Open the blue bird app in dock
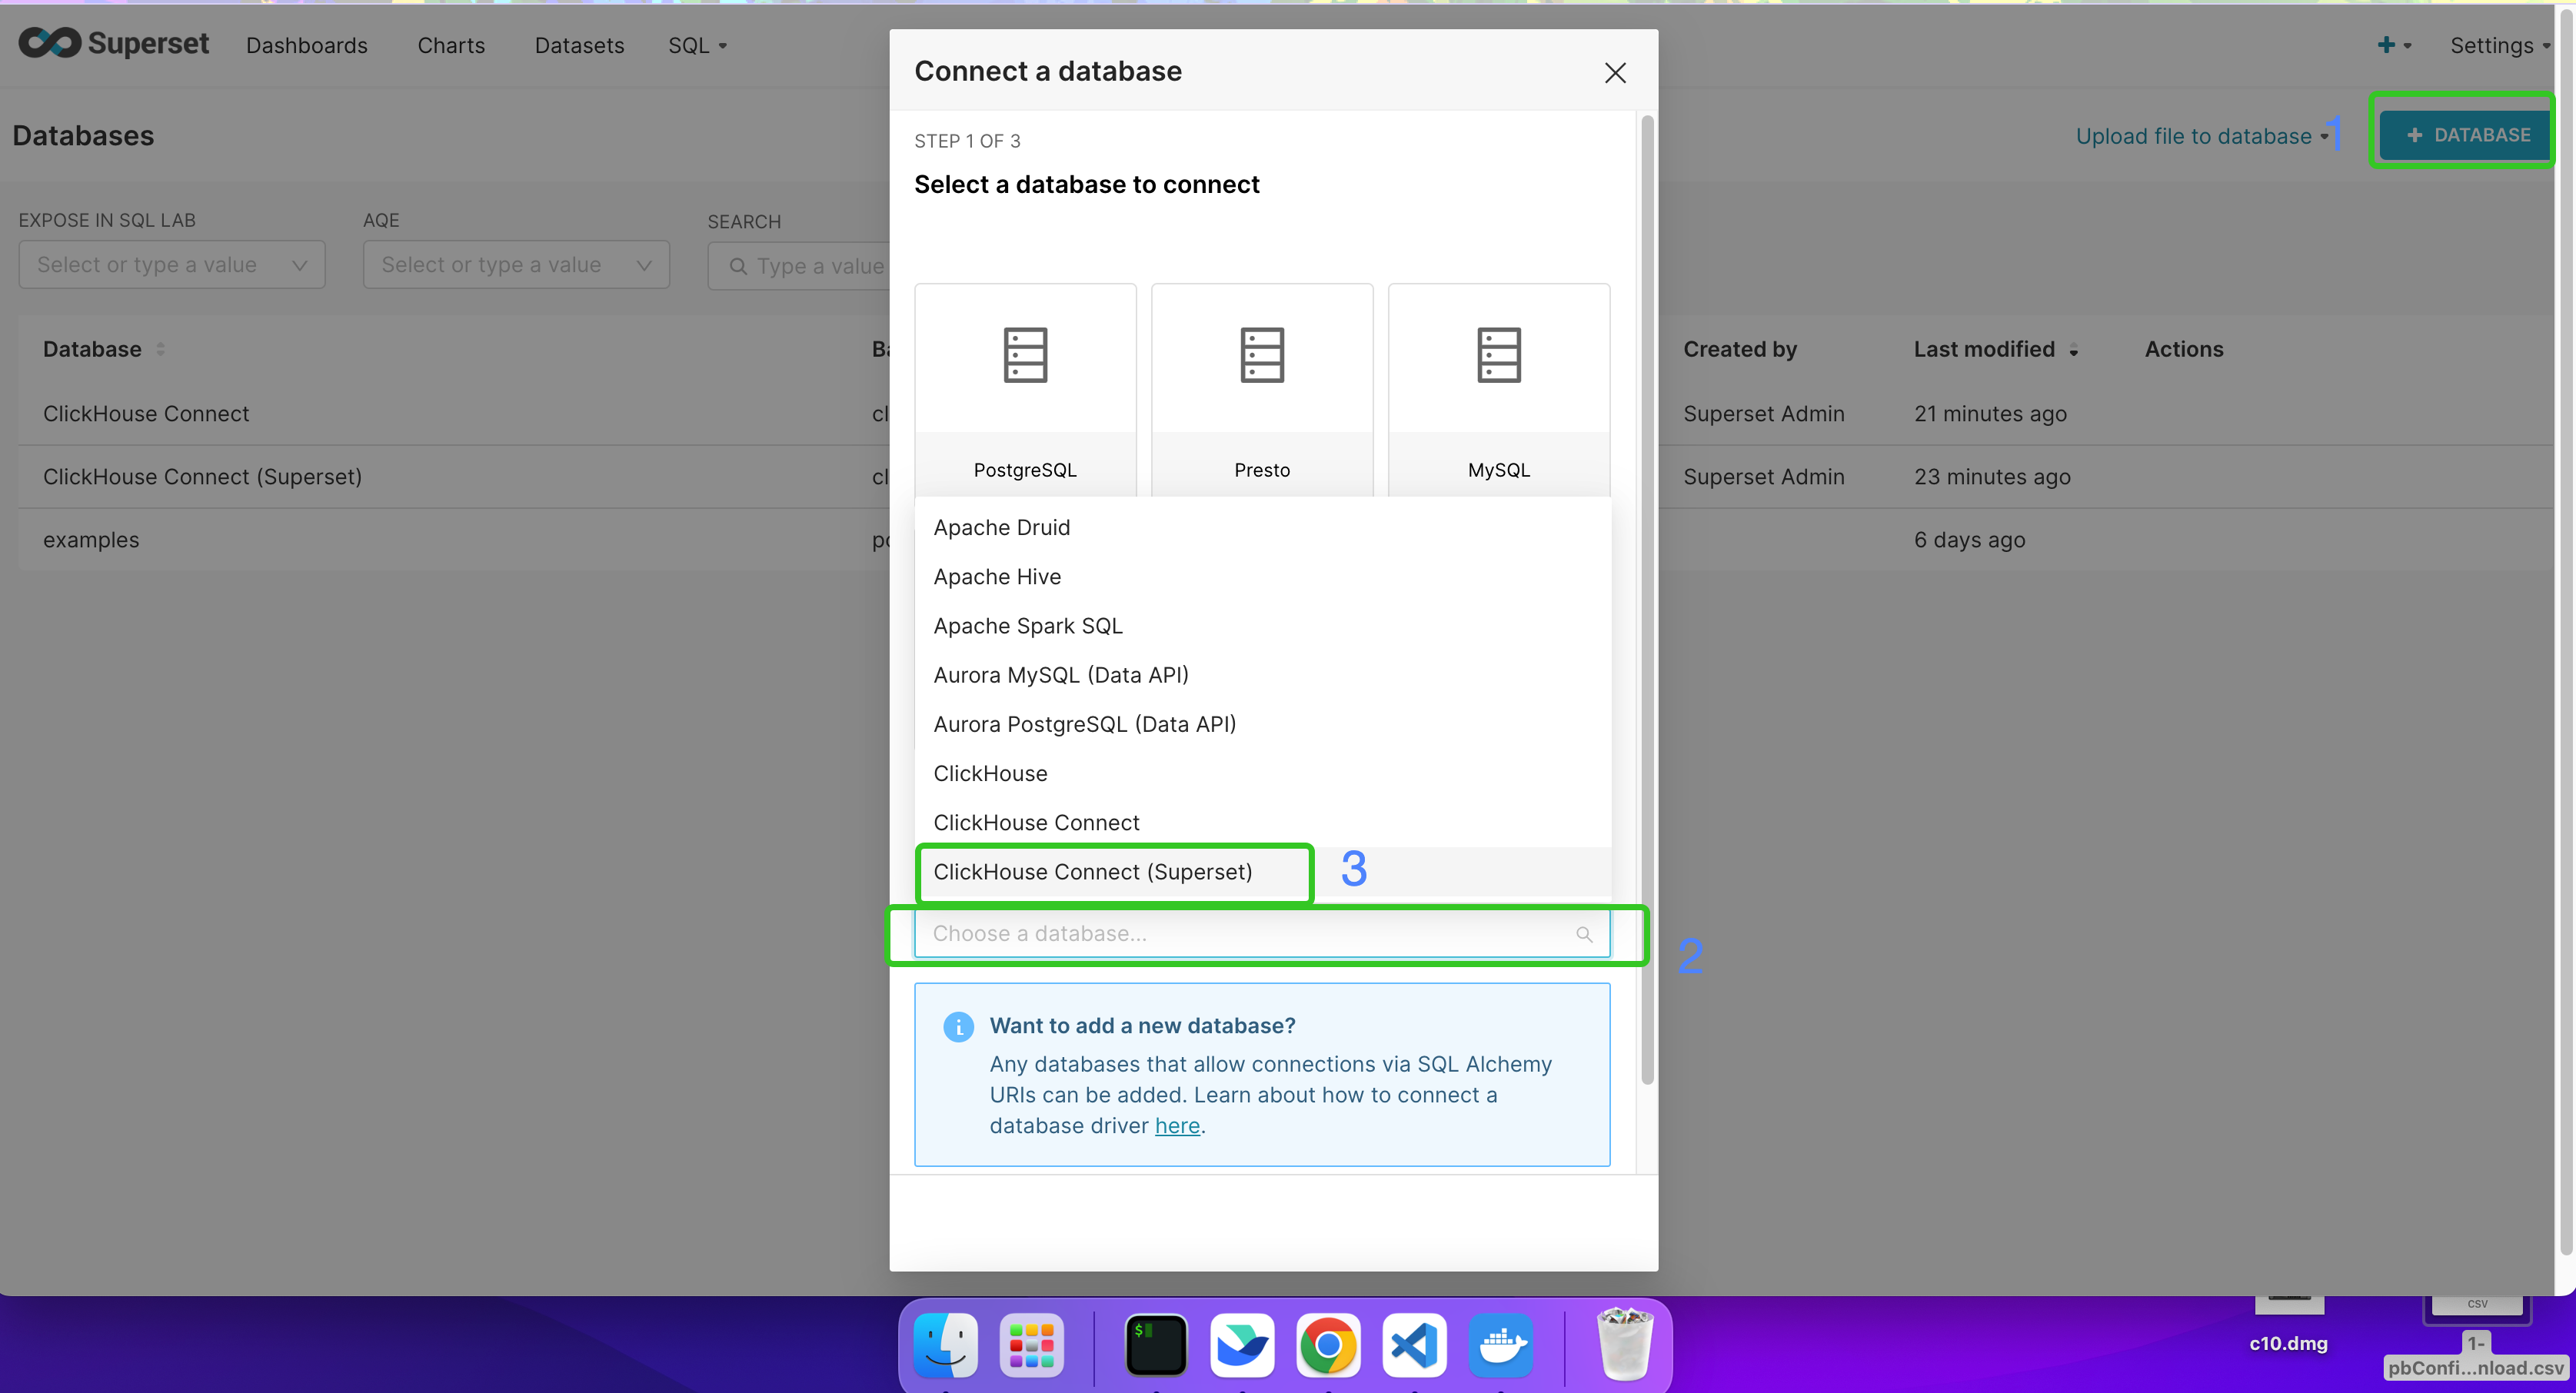The image size is (2576, 1393). coord(1242,1345)
